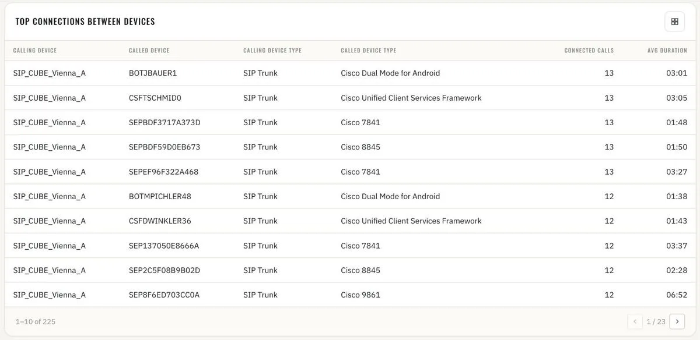Select called device BOTMPICHLER48

point(160,196)
